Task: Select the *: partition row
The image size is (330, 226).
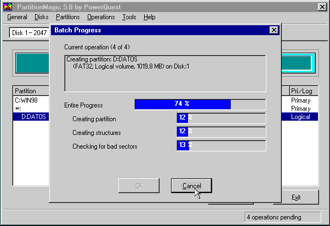Action: pyautogui.click(x=31, y=109)
